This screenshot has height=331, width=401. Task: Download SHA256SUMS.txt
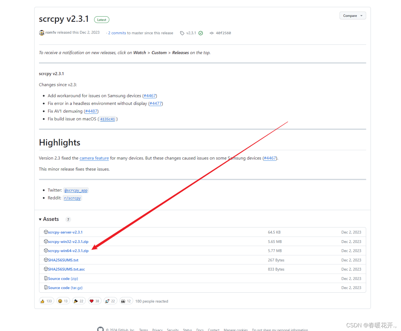click(x=63, y=260)
